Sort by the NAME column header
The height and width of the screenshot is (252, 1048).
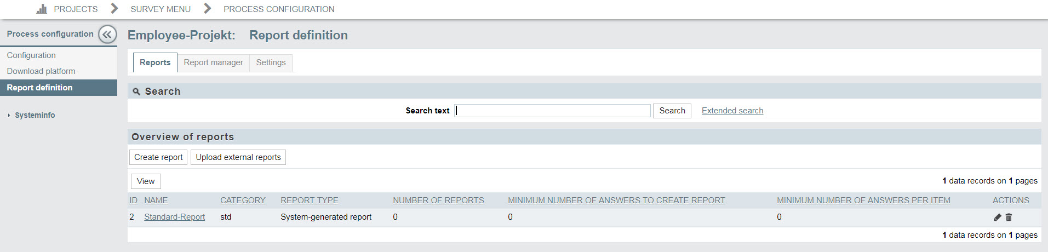[156, 201]
